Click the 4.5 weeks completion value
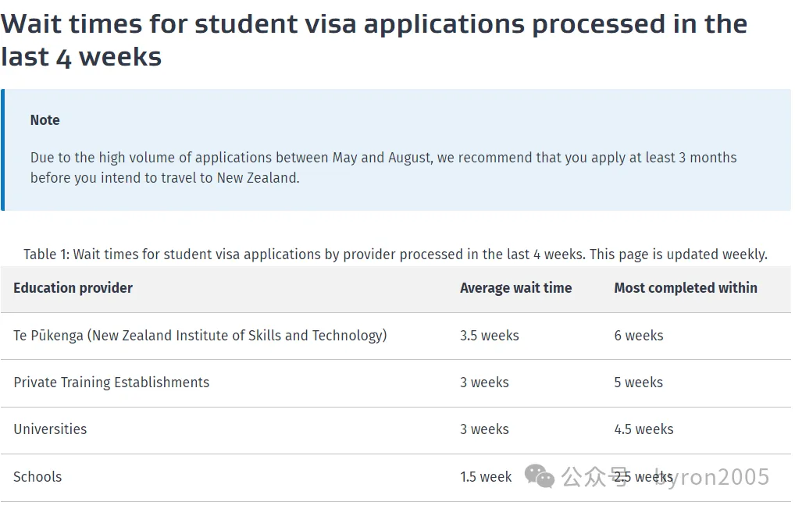795x509 pixels. click(x=643, y=429)
